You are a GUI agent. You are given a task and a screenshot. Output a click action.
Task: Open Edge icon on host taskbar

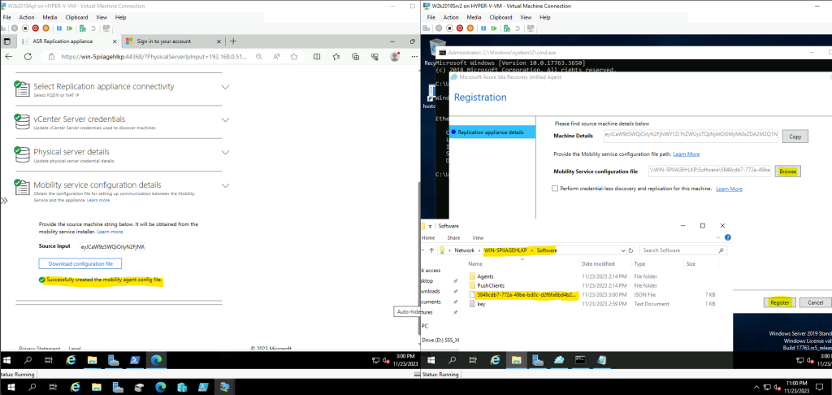tap(160, 387)
